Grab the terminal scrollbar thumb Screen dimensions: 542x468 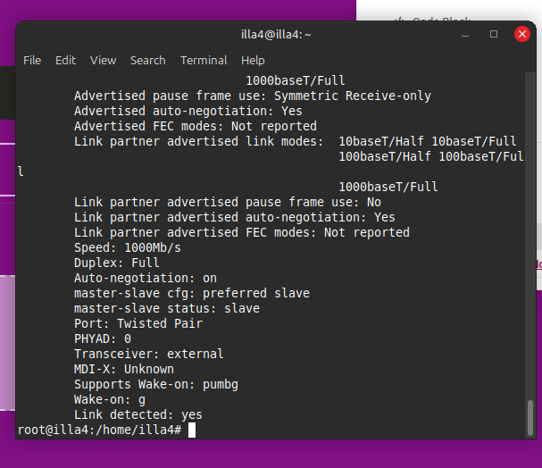[x=530, y=417]
